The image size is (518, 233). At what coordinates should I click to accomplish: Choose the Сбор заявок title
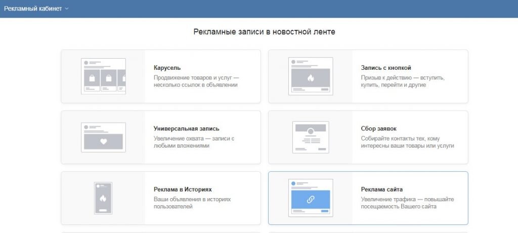point(378,129)
